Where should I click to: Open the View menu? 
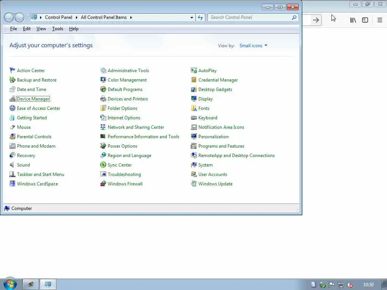pos(41,29)
